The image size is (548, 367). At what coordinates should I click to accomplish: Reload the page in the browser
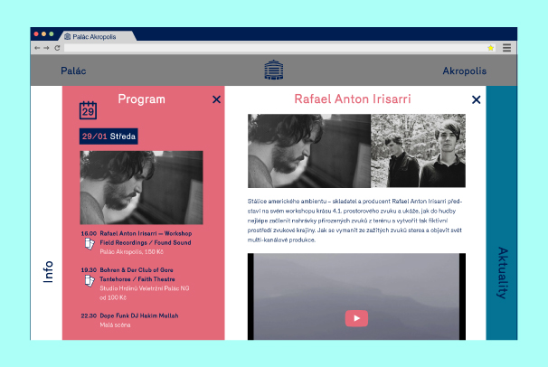[58, 47]
